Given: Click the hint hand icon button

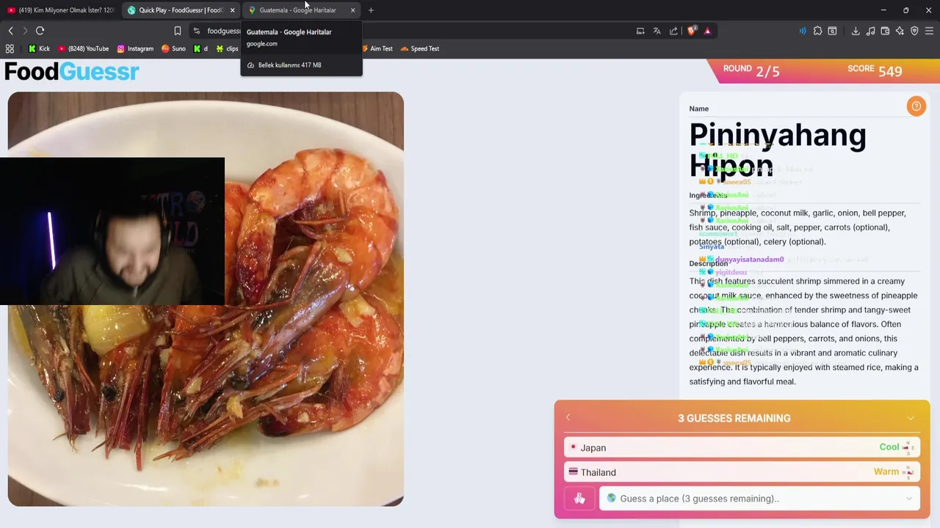Looking at the screenshot, I should (579, 499).
